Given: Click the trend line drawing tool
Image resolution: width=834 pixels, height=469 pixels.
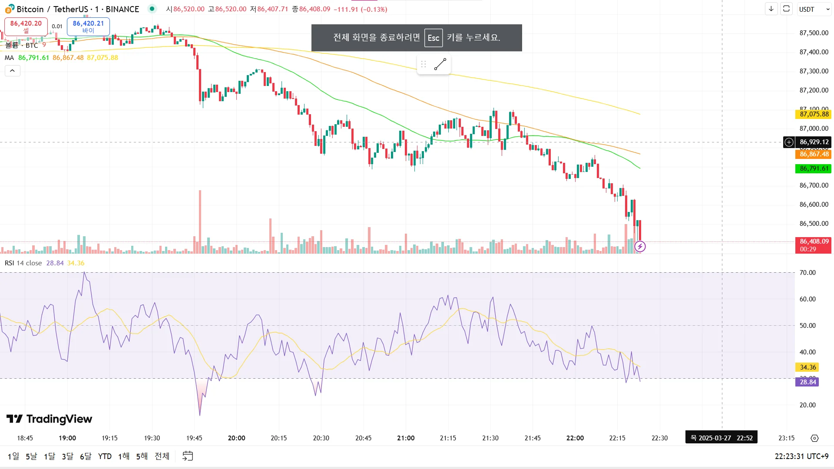Looking at the screenshot, I should point(440,64).
